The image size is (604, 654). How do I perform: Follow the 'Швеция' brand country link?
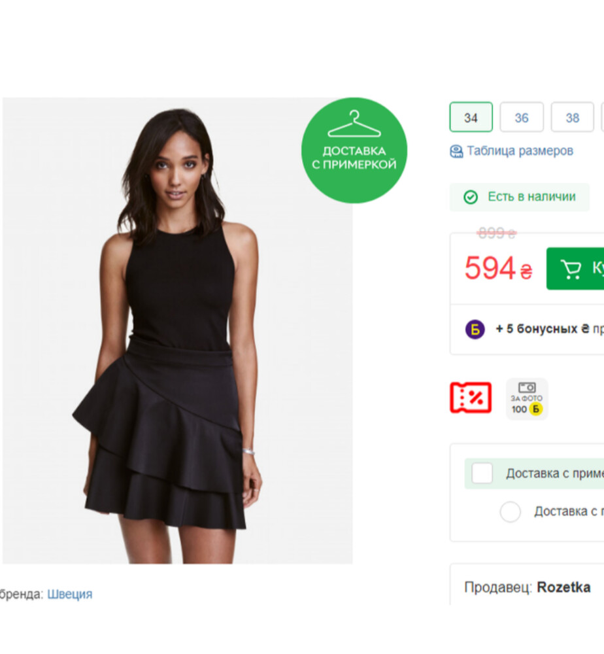(70, 594)
